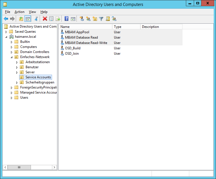Select MBAM Database Read-Write entry
Image resolution: width=216 pixels, height=179 pixels.
tap(121, 43)
